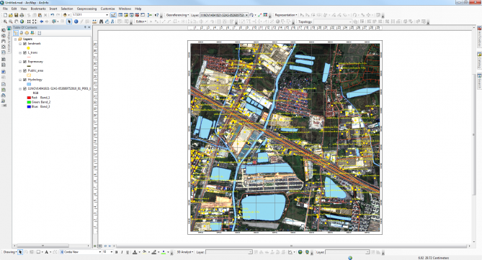The width and height of the screenshot is (482, 260).
Task: Open font color picker in Drawing toolbar
Action: 135,252
